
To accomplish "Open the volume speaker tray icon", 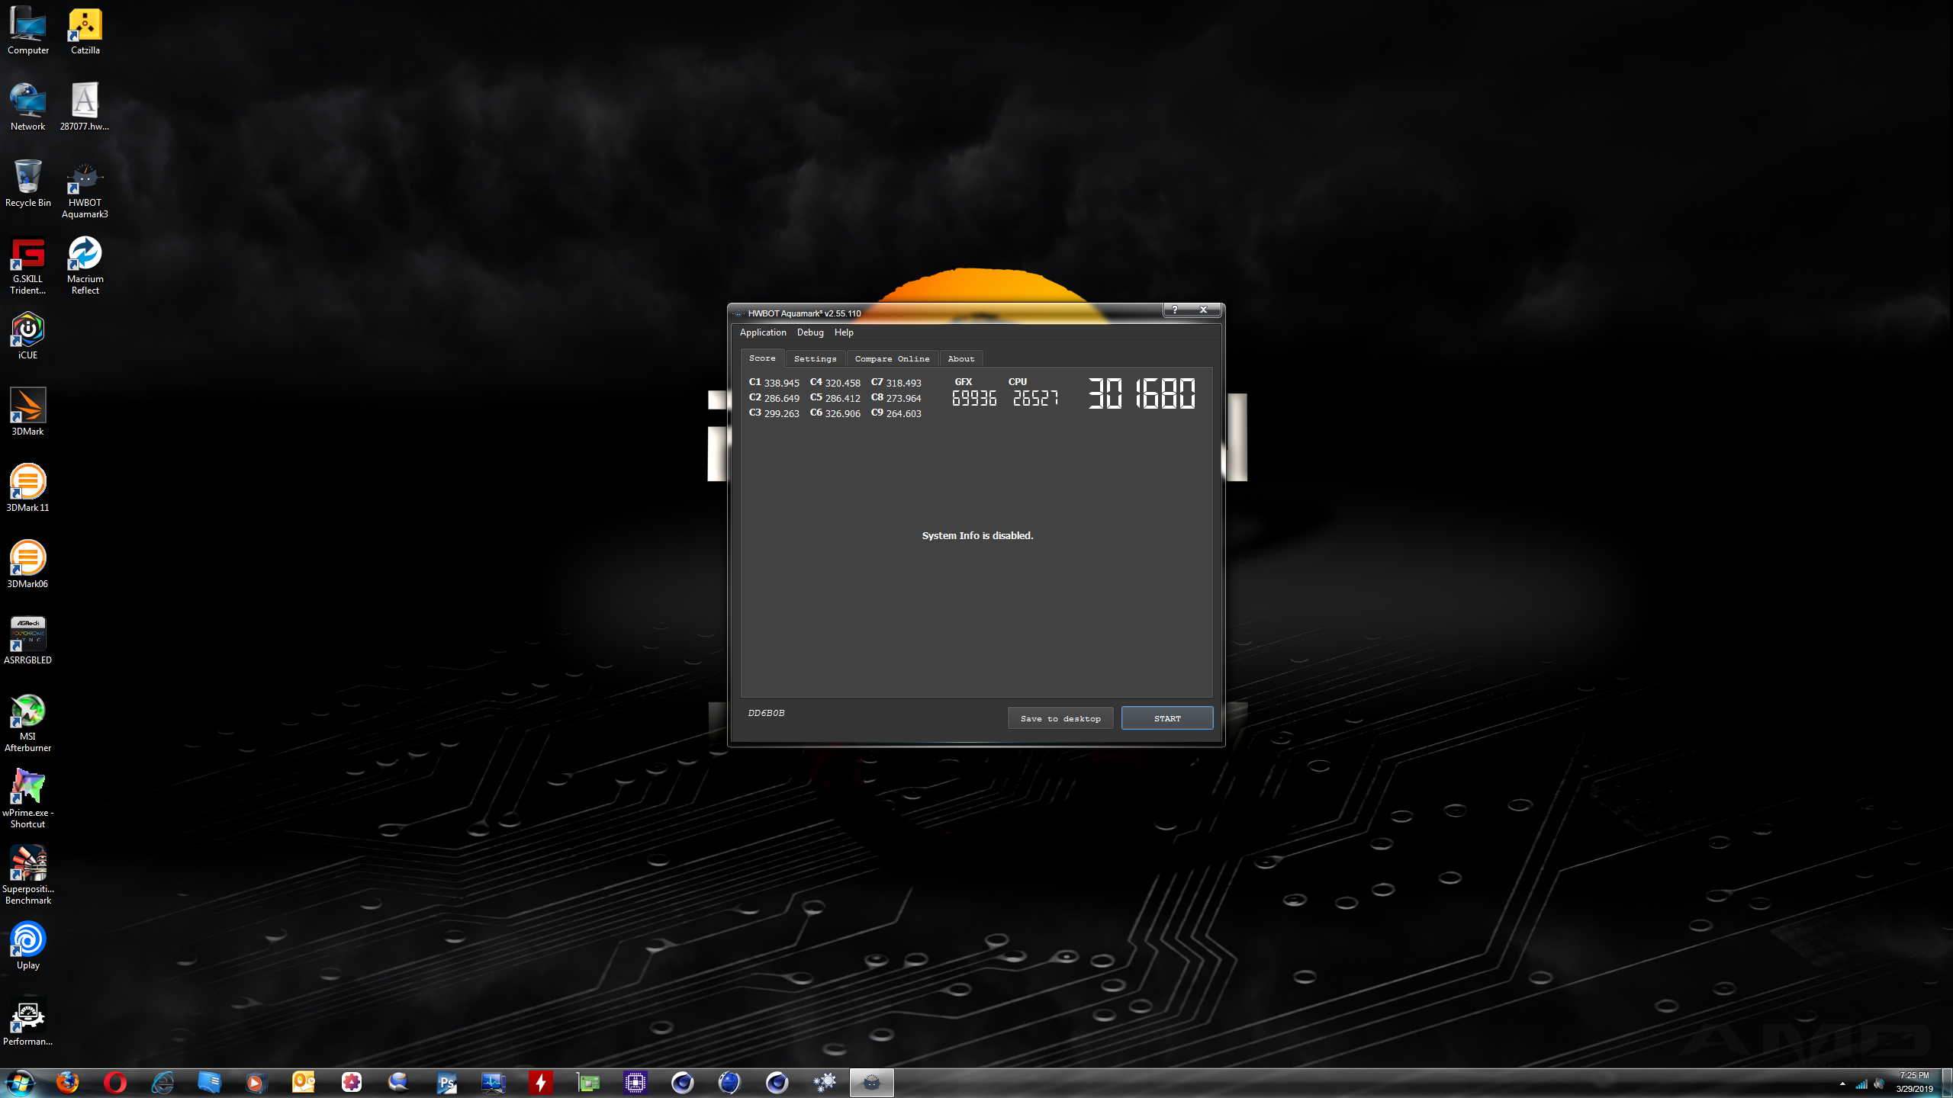I will point(1879,1084).
